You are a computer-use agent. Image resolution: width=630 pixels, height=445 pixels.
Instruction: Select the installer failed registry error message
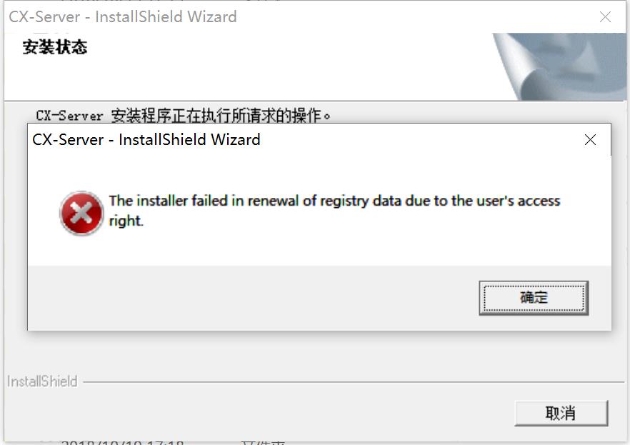[334, 211]
